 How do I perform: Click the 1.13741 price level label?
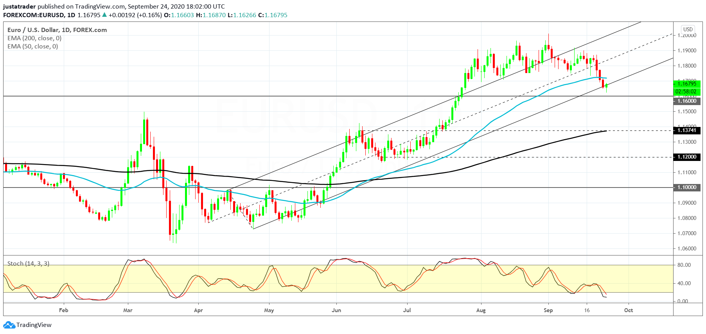(687, 130)
